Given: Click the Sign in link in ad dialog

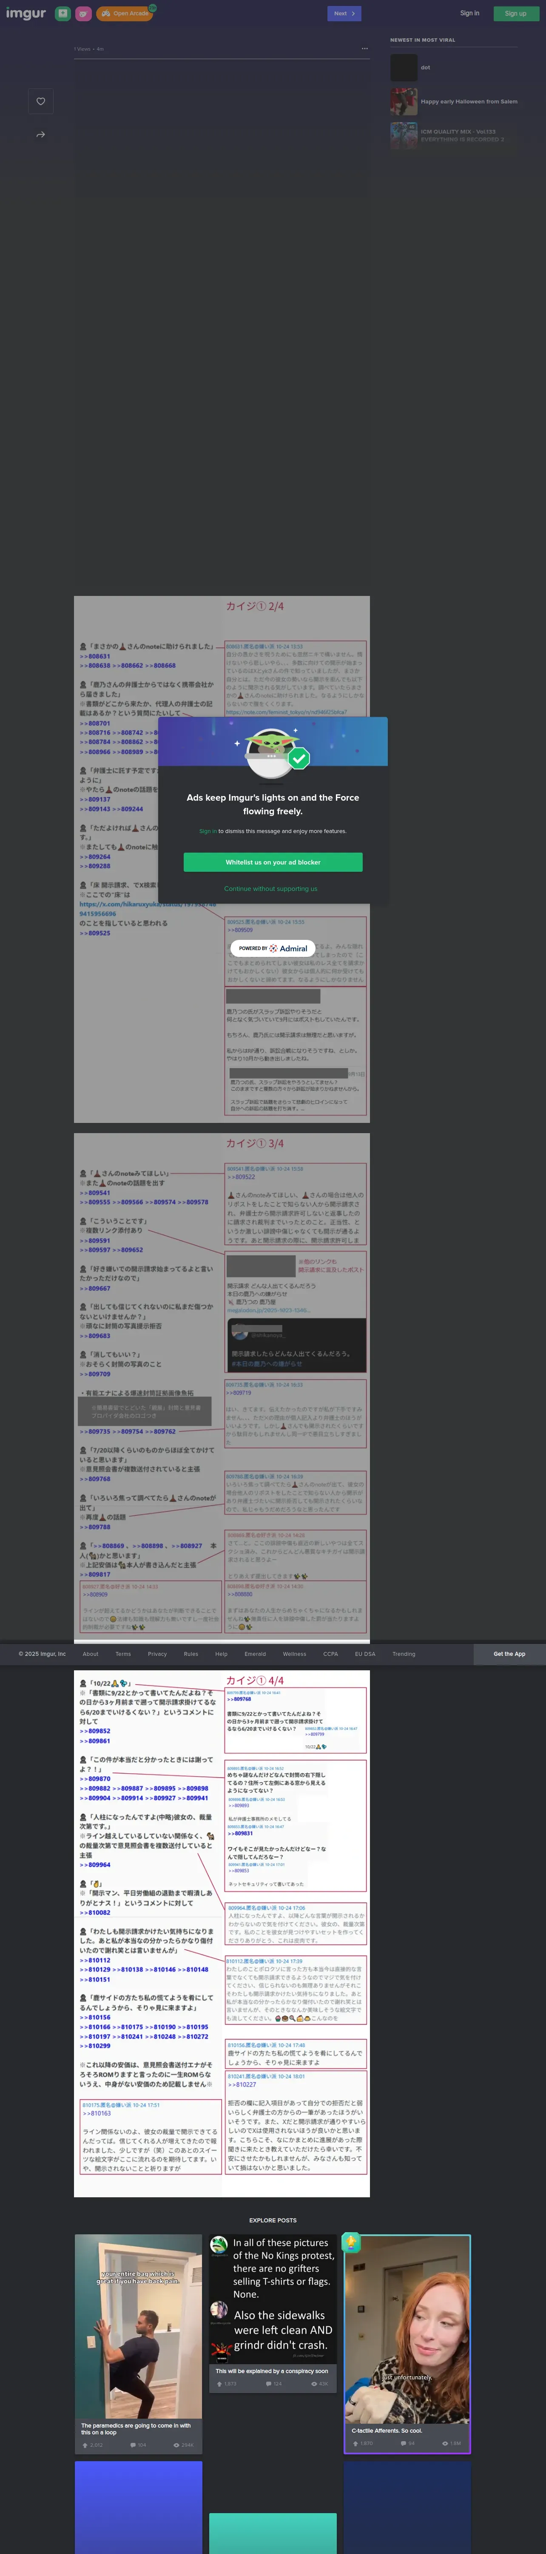Looking at the screenshot, I should tap(207, 831).
